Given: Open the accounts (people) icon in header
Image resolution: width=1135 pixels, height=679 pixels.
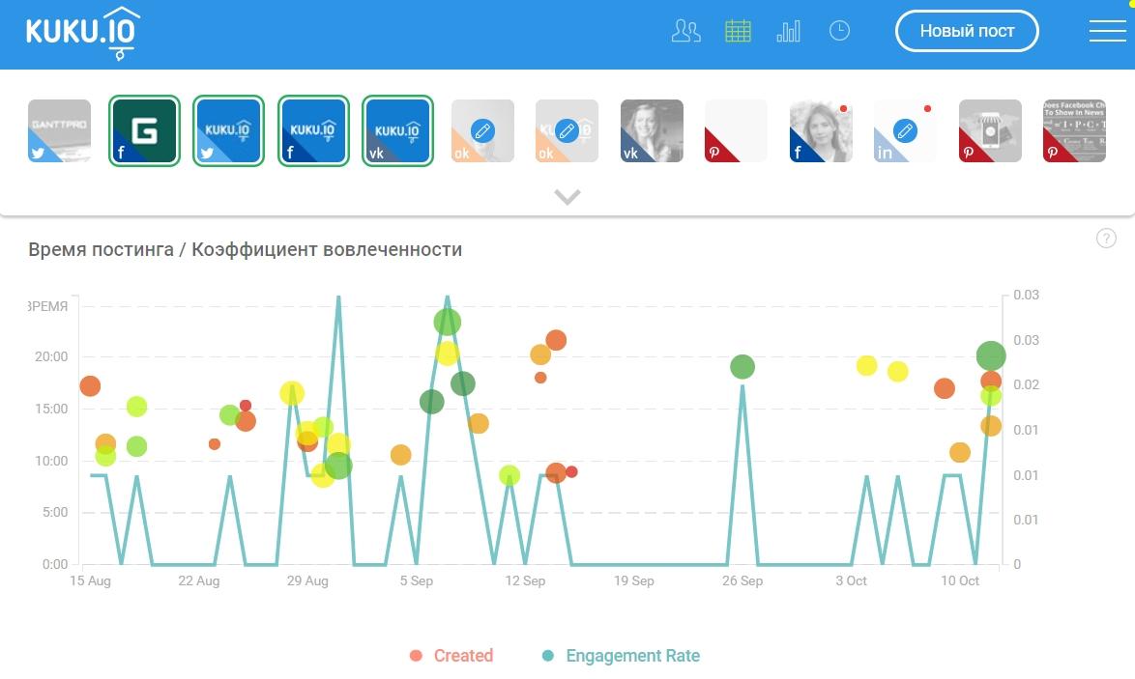Looking at the screenshot, I should click(x=685, y=31).
